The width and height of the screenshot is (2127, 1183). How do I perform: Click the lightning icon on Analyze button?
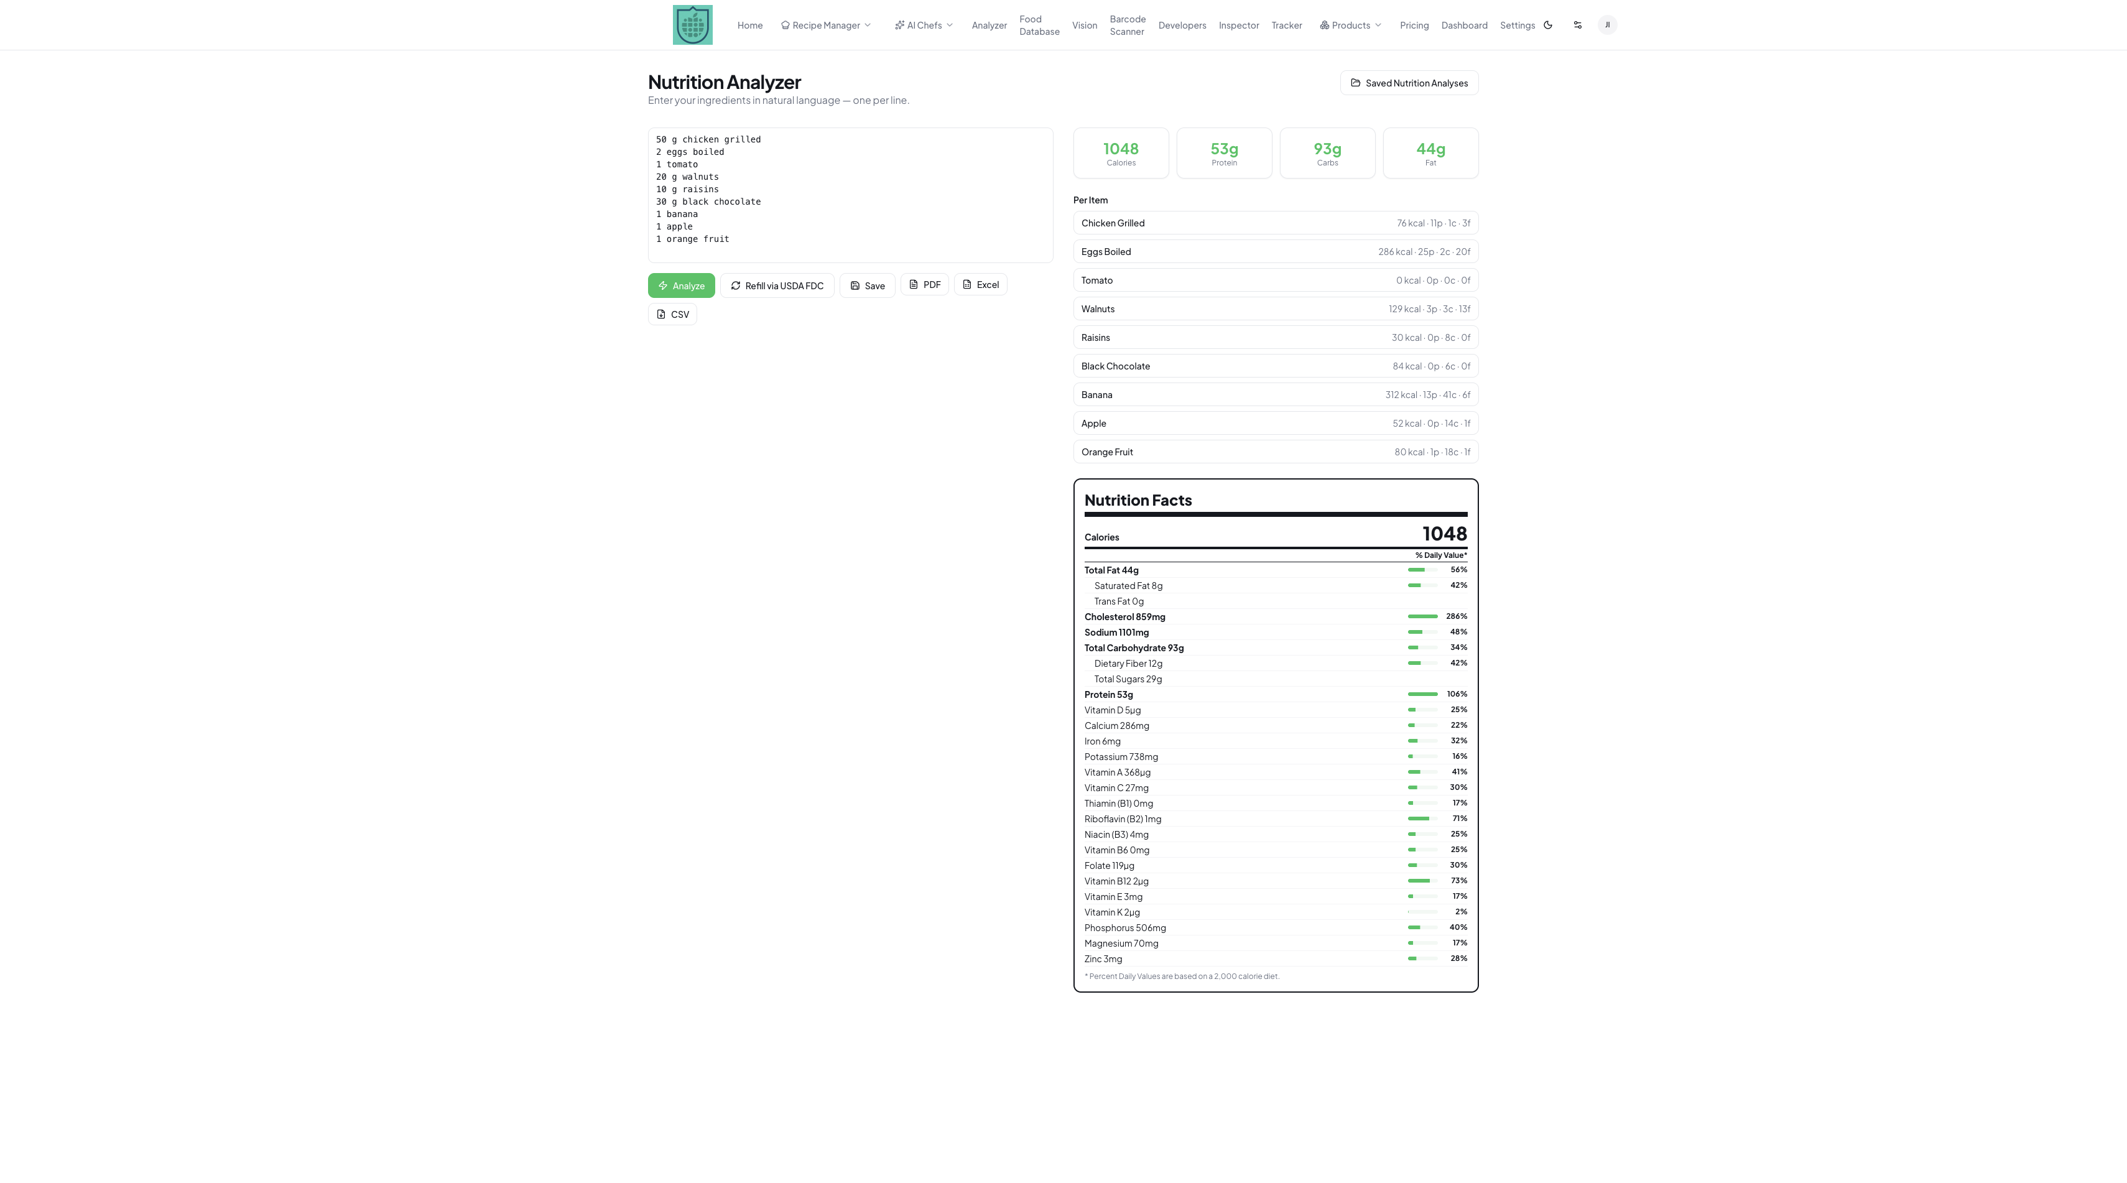coord(663,285)
